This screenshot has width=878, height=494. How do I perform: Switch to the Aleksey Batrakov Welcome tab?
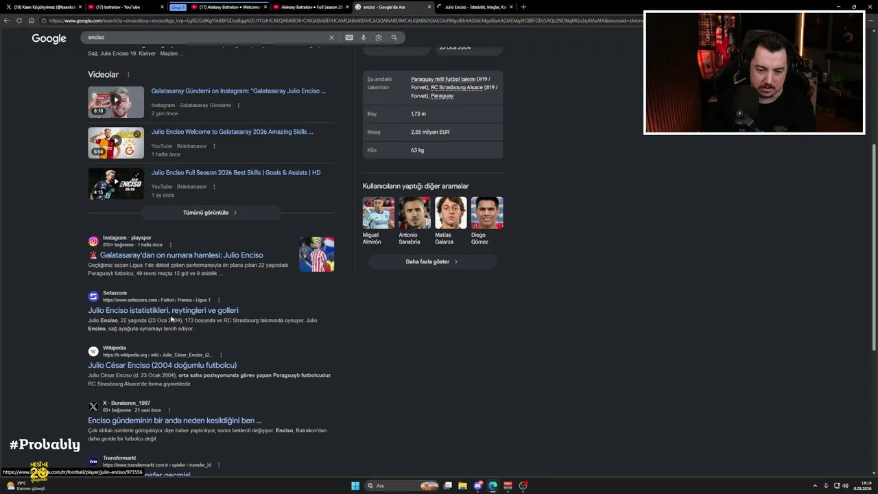[x=228, y=7]
